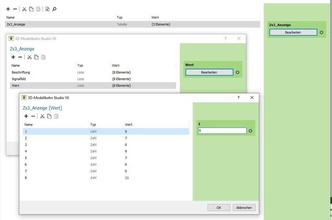Image resolution: width=332 pixels, height=220 pixels.
Task: Select list entry 1 with value 9
Action: [x=106, y=131]
